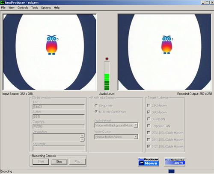Expand the Audio Format dropdown
Image resolution: width=214 pixels, height=174 pixels.
(x=136, y=125)
